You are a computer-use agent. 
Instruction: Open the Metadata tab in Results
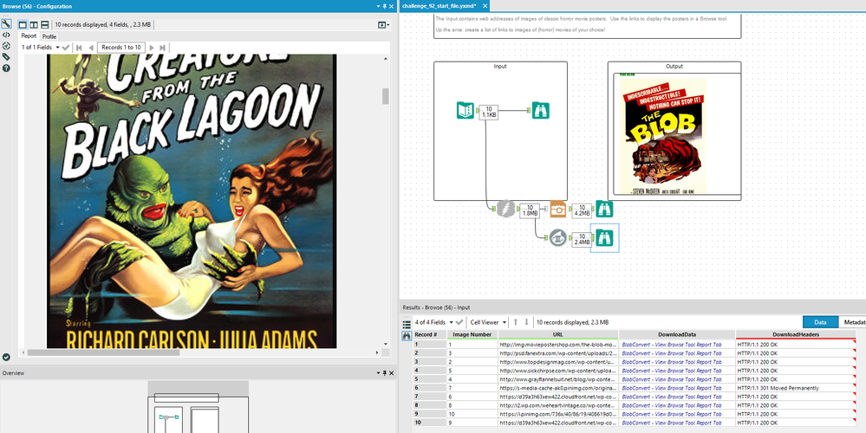[851, 322]
